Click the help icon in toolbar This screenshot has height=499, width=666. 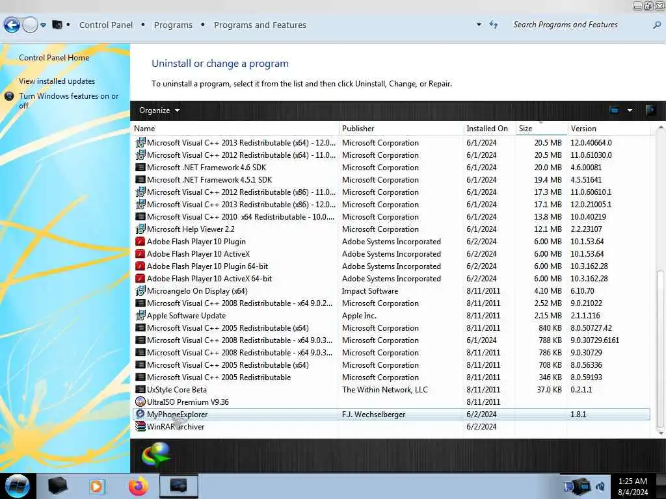[650, 110]
